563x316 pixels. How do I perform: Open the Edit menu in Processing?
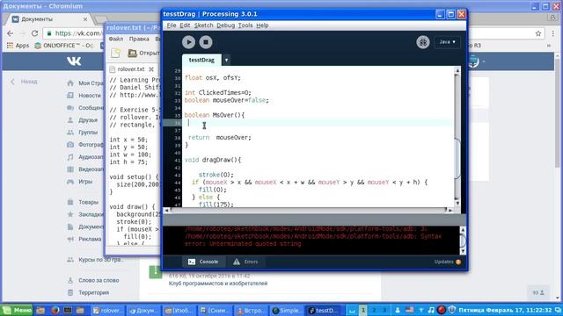point(185,25)
